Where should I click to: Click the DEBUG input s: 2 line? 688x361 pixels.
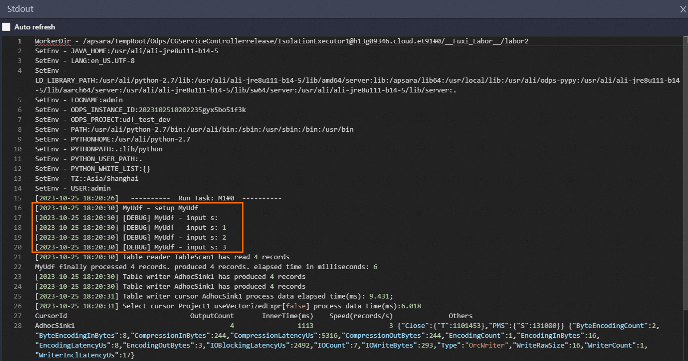pos(131,238)
